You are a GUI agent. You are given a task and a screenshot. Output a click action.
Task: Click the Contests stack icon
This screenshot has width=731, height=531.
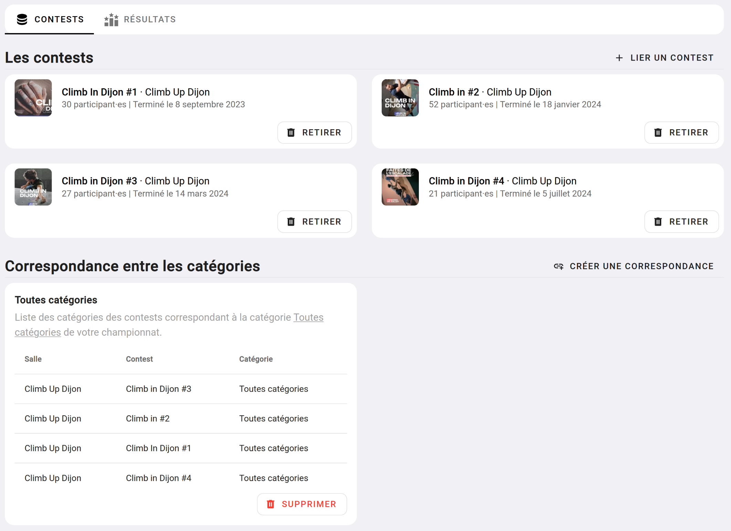click(22, 20)
